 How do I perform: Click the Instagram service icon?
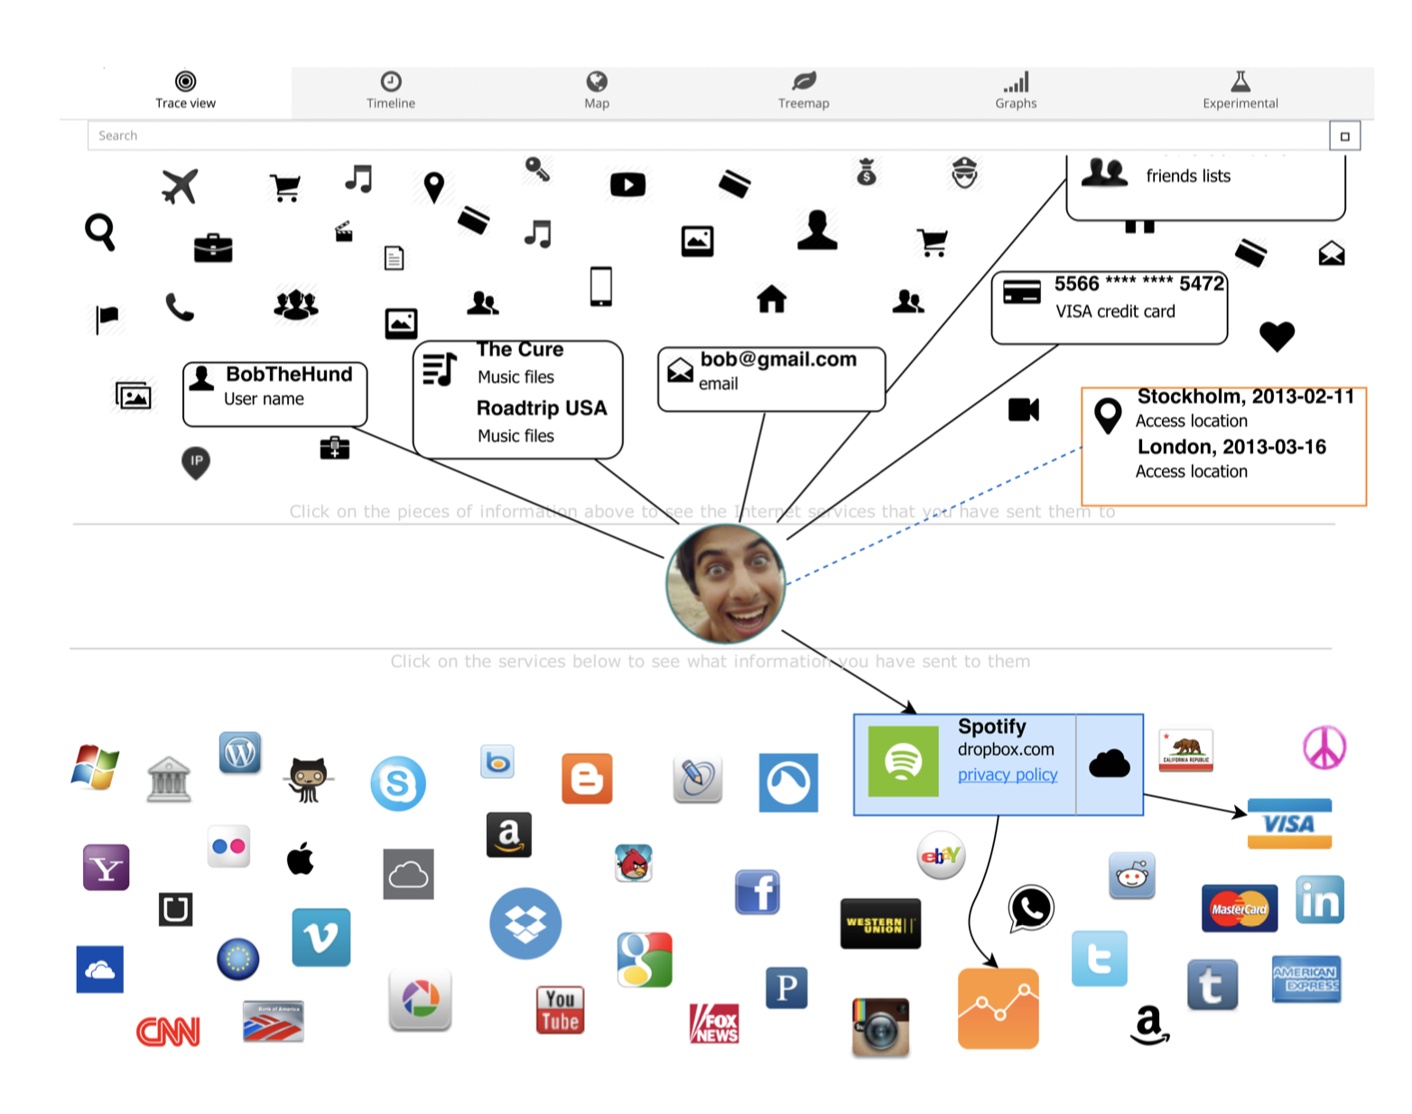[x=880, y=1027]
